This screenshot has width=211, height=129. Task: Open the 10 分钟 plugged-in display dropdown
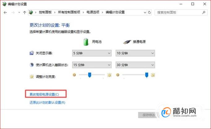click(135, 53)
